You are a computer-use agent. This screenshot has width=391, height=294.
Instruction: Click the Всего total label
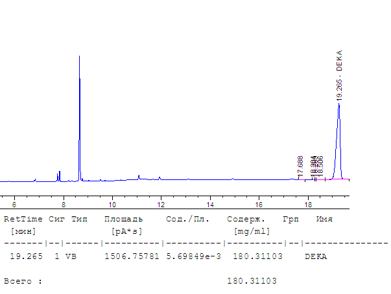pyautogui.click(x=23, y=281)
